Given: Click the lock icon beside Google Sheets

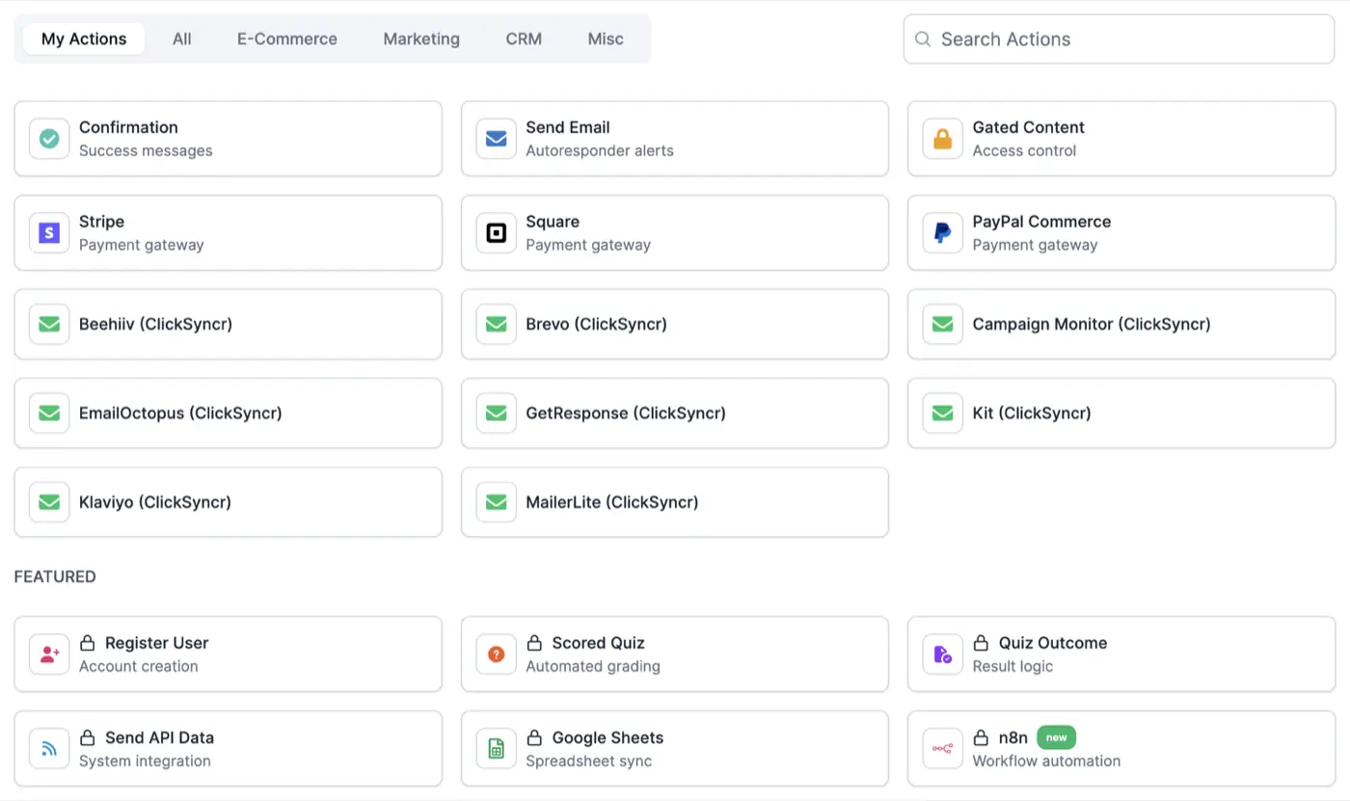Looking at the screenshot, I should (x=534, y=737).
